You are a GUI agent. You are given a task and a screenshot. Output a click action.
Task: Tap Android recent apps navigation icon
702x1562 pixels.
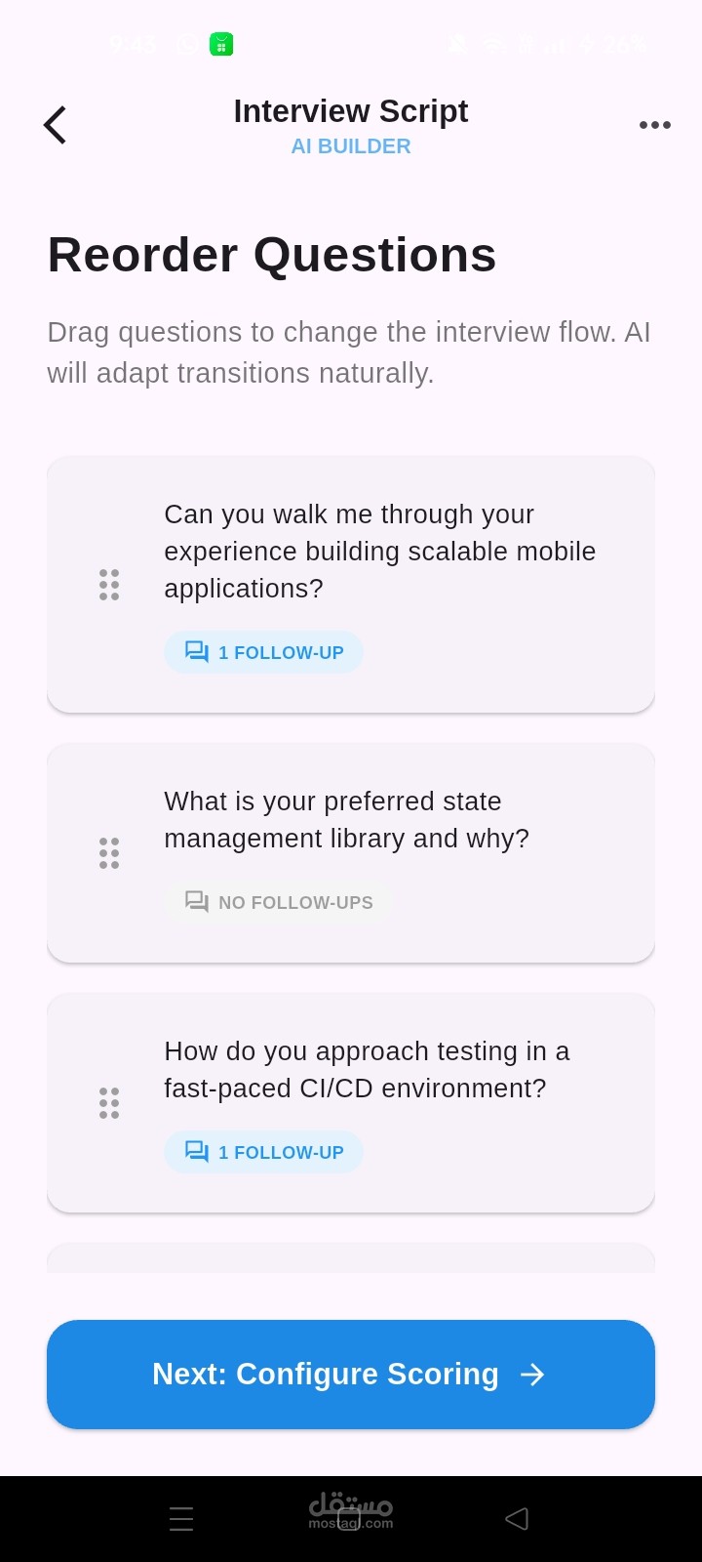pos(181,1519)
